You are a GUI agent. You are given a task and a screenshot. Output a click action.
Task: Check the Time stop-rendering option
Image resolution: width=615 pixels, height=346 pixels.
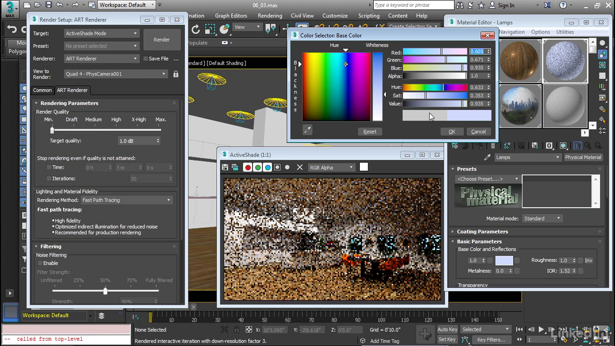[49, 167]
